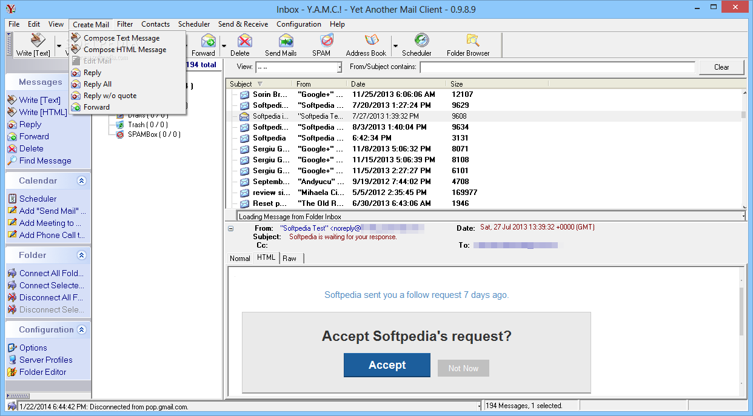Click the Write [HTML] sidebar icon

pyautogui.click(x=12, y=112)
